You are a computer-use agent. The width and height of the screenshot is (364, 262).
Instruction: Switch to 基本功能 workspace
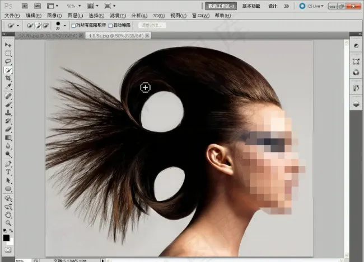coord(251,6)
